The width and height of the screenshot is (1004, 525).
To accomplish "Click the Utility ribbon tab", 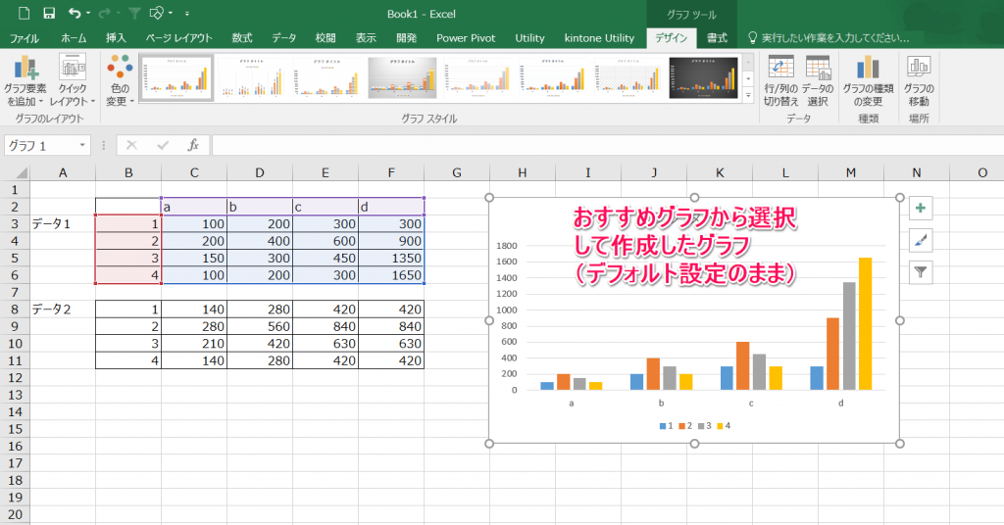I will tap(529, 38).
